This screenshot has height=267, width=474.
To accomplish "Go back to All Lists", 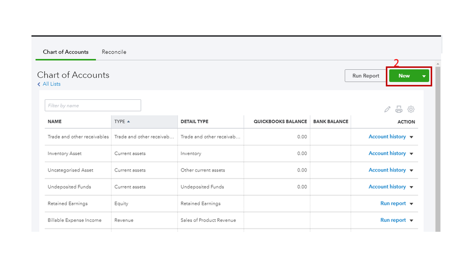I will (x=51, y=84).
